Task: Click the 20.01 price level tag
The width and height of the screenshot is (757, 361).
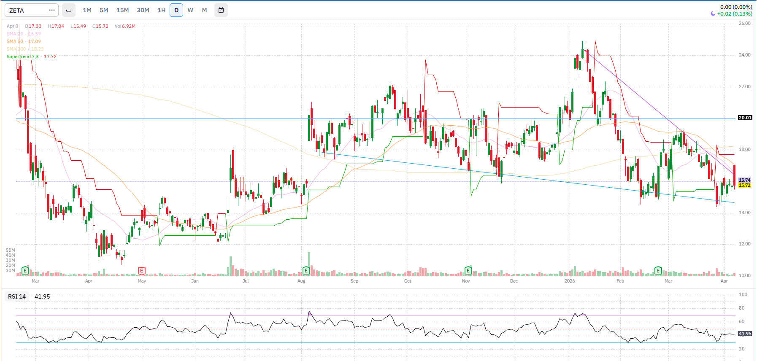Action: pos(745,118)
